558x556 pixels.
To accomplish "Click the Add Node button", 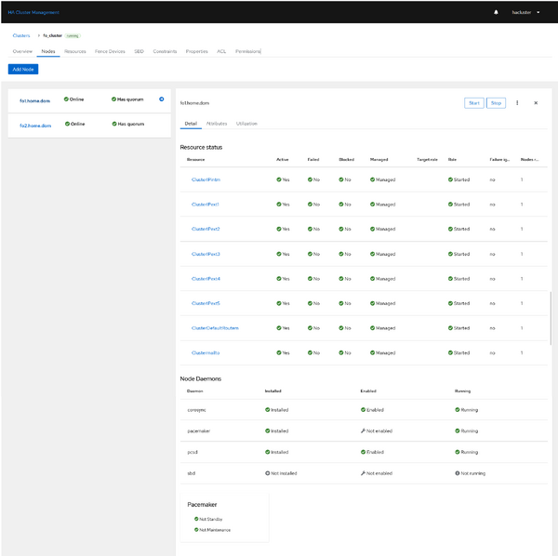I will [23, 69].
